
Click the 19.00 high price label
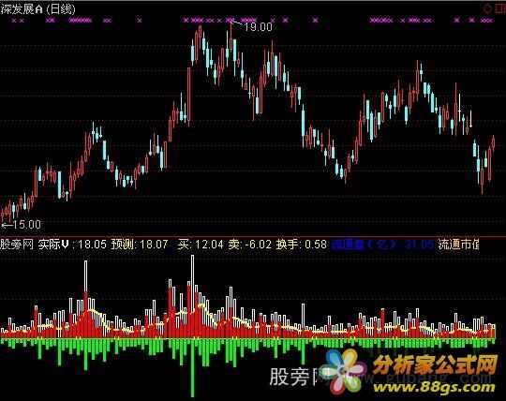pos(258,27)
